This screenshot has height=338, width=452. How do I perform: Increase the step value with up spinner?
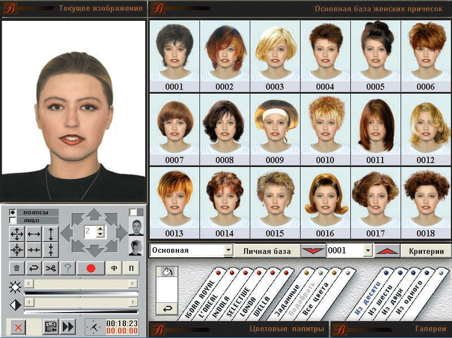pos(100,229)
